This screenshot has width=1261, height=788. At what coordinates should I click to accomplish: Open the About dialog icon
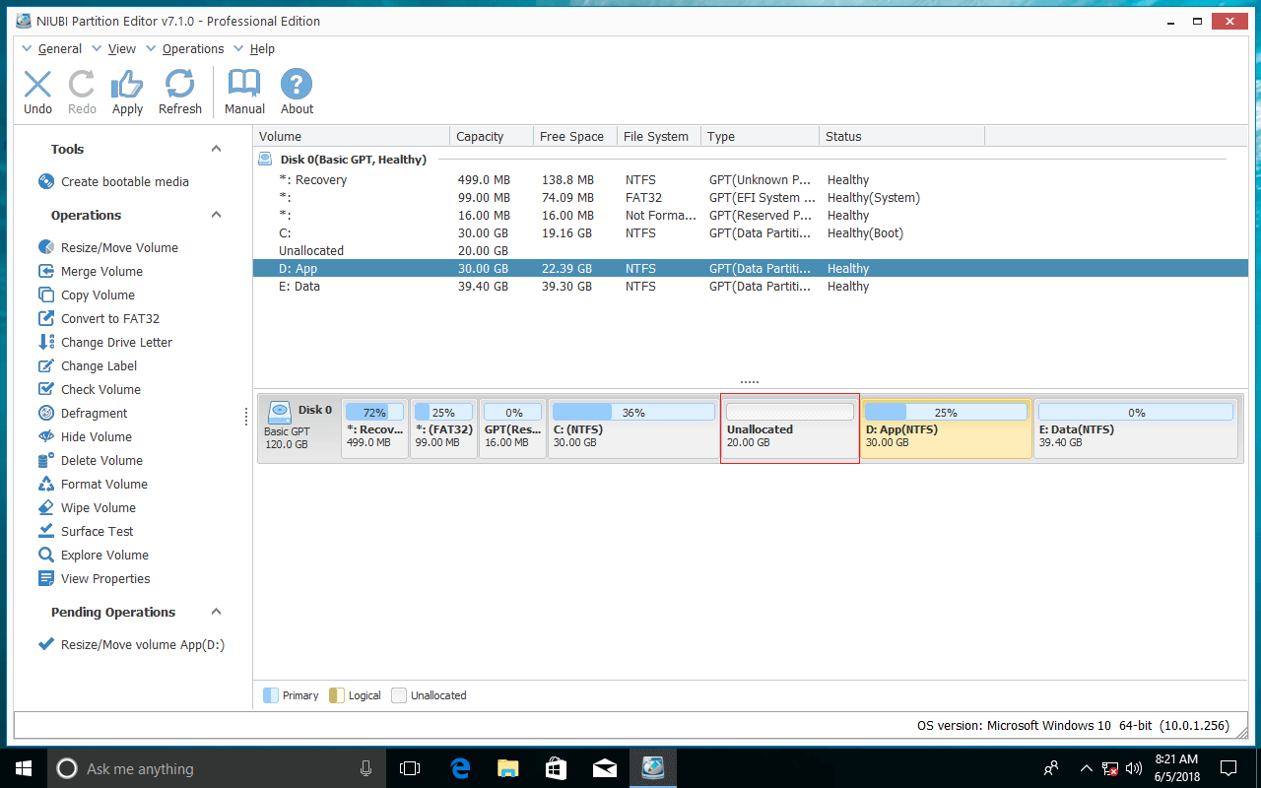(x=297, y=92)
